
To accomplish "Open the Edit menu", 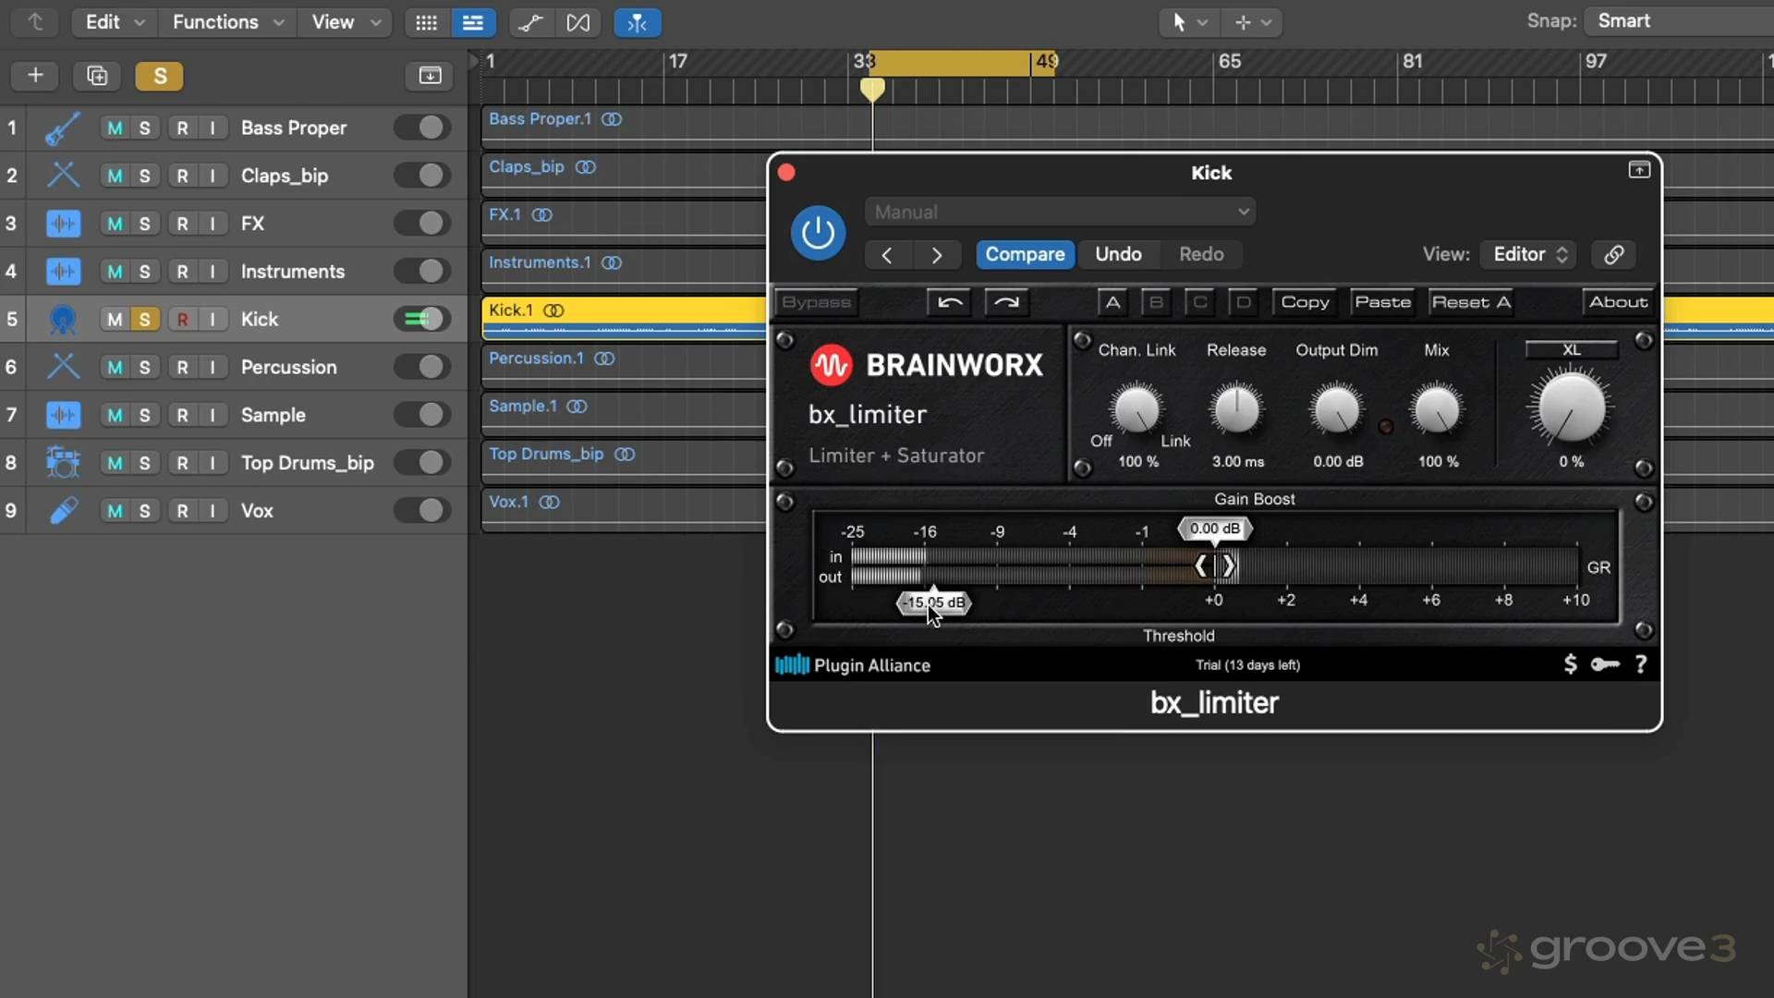I will pyautogui.click(x=115, y=22).
